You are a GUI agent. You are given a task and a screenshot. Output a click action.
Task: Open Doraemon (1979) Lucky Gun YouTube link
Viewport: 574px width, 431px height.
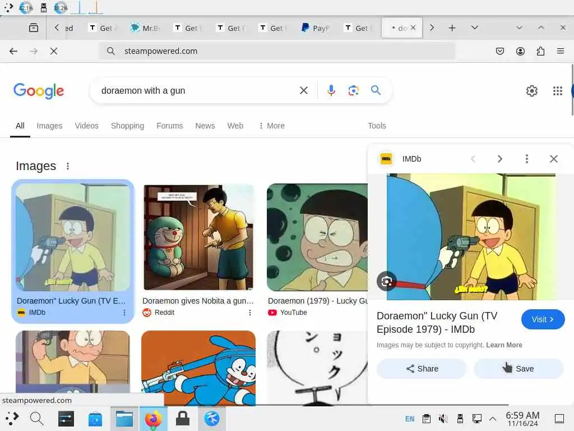click(318, 301)
